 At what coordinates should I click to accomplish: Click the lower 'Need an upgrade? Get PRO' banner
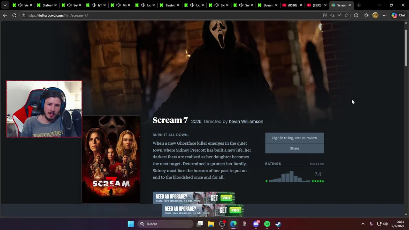pyautogui.click(x=203, y=210)
